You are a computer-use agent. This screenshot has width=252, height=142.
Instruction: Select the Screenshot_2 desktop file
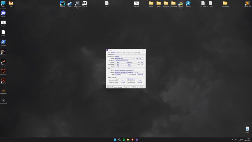click(3, 101)
